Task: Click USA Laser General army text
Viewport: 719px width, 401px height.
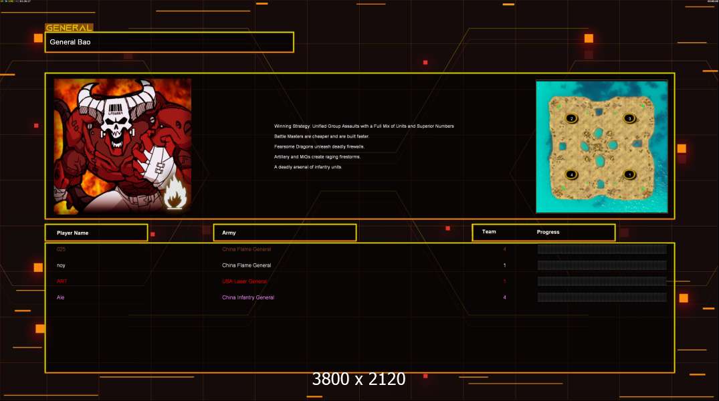Action: 244,281
